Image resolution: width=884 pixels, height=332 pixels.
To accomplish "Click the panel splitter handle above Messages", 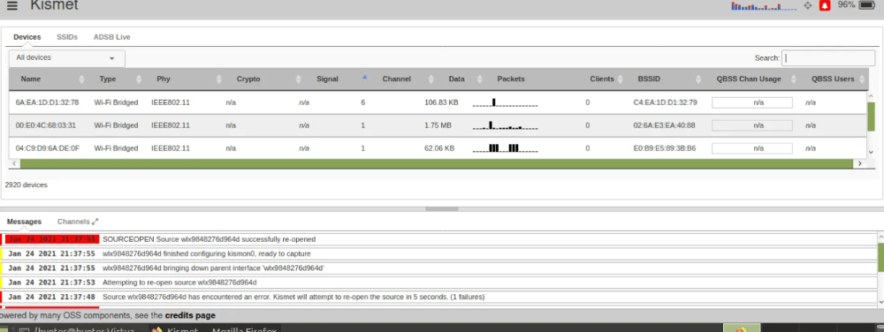I will [x=441, y=208].
